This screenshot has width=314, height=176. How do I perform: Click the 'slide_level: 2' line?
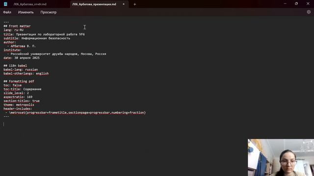[16, 93]
